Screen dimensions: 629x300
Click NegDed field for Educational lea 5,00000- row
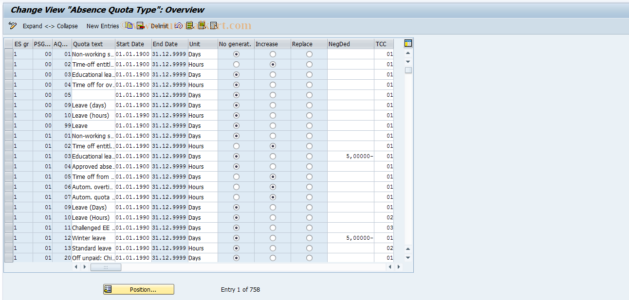tap(351, 156)
